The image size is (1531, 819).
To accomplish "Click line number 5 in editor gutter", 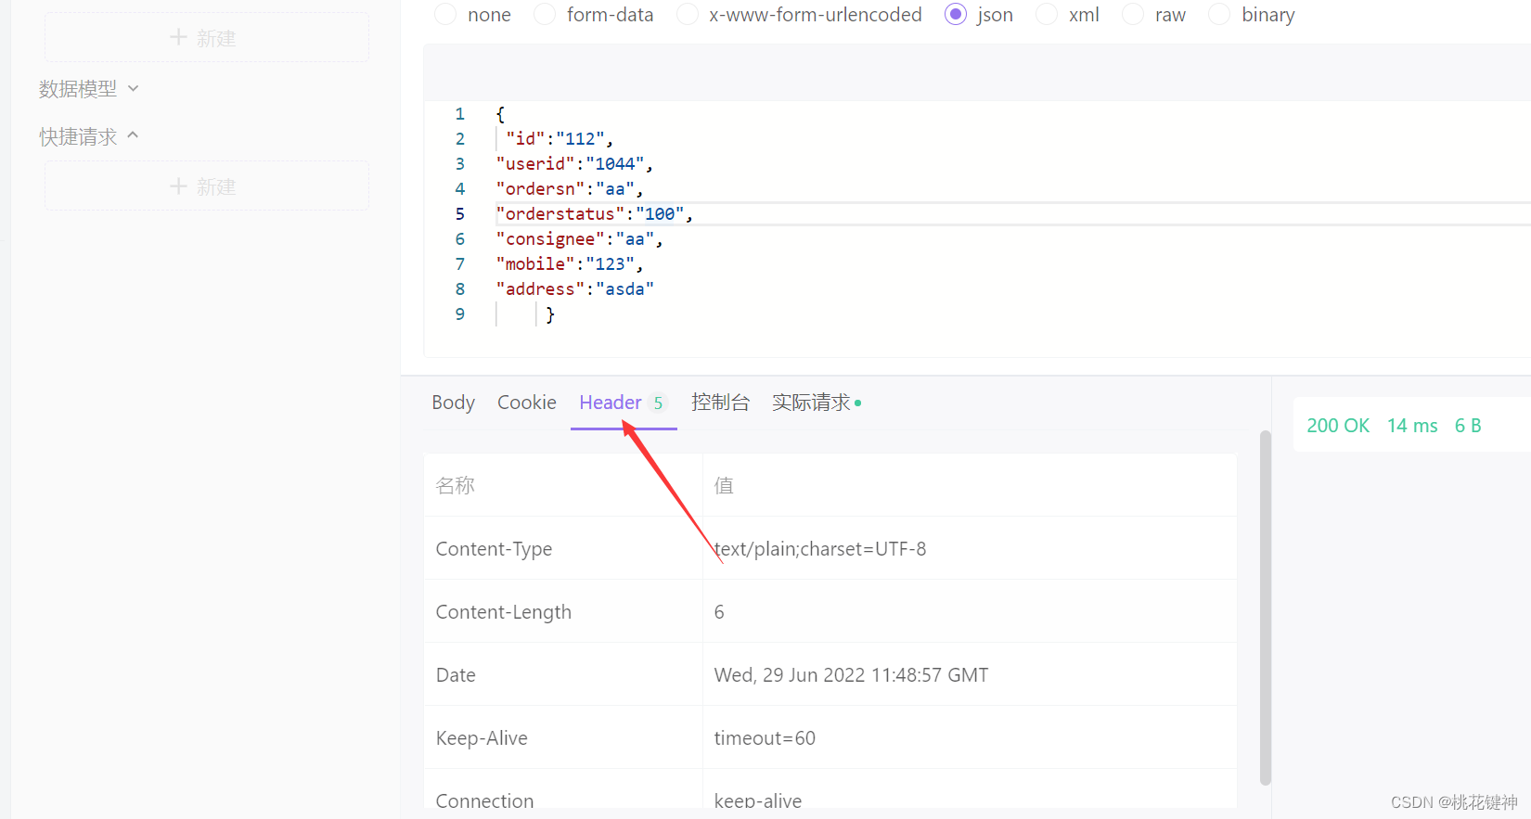I will coord(459,214).
